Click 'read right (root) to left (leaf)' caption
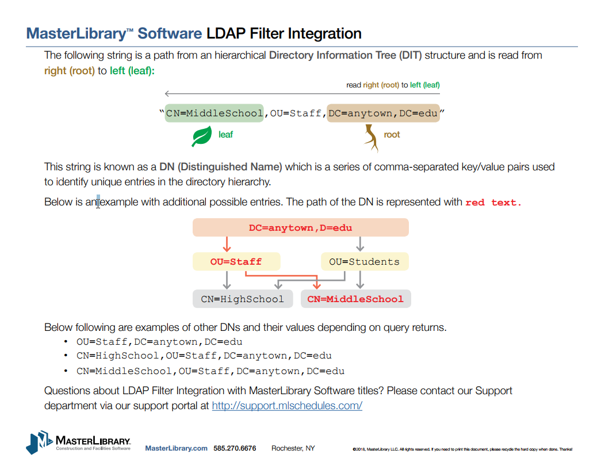Screen dimensions: 605x469 [393, 85]
